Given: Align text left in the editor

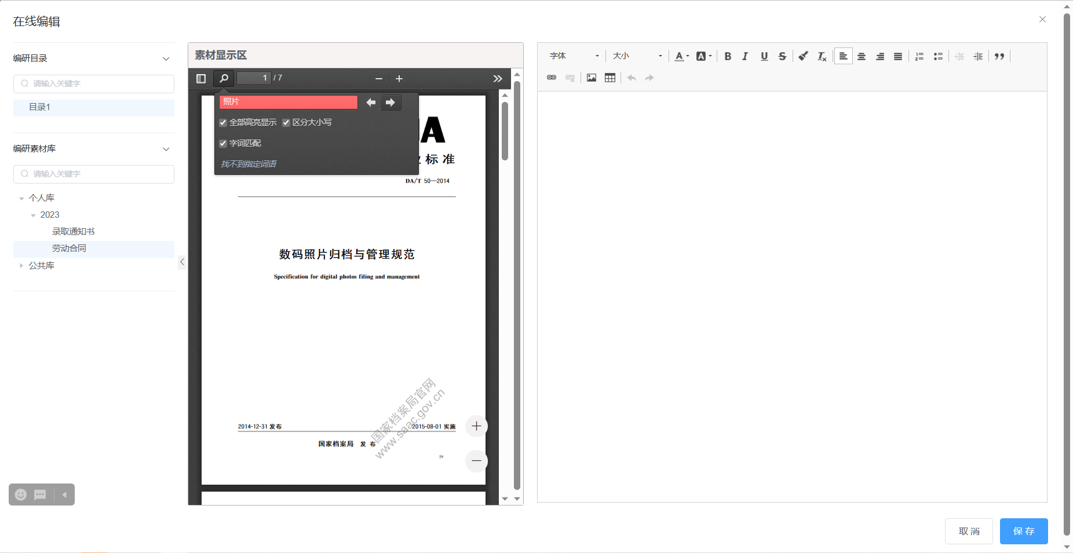Looking at the screenshot, I should tap(844, 56).
